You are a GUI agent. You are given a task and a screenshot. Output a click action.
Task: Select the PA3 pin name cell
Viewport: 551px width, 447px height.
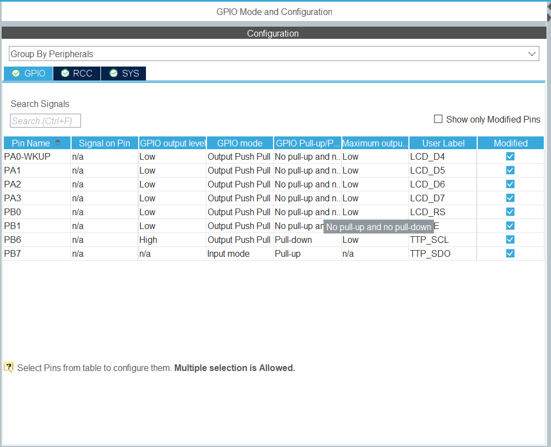[37, 198]
